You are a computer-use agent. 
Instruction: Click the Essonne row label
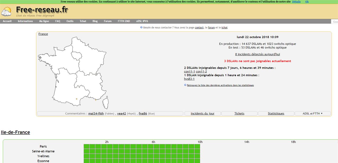[43, 161]
